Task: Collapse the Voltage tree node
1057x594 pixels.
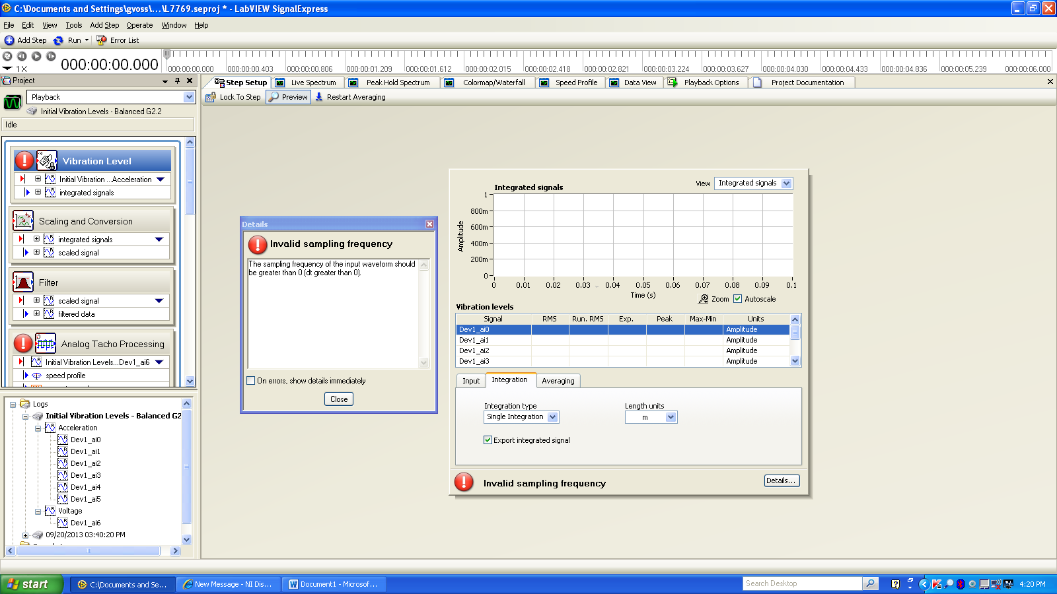Action: 38,511
